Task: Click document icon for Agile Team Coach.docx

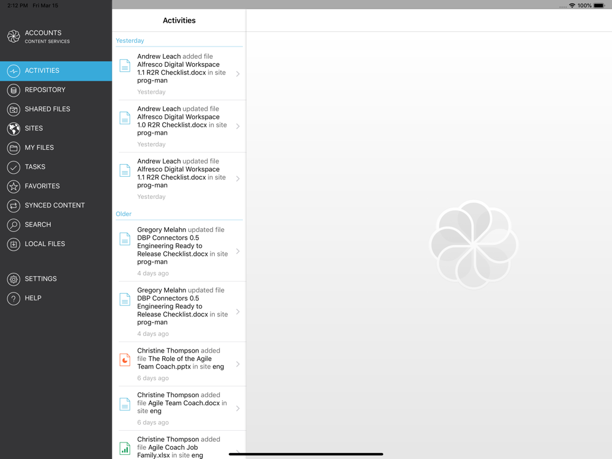Action: pyautogui.click(x=125, y=405)
